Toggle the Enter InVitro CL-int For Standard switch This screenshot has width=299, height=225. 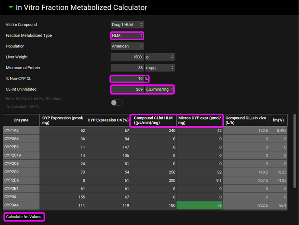click(117, 103)
